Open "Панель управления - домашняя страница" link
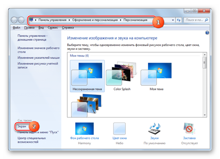This screenshot has height=159, width=220. coord(32,38)
